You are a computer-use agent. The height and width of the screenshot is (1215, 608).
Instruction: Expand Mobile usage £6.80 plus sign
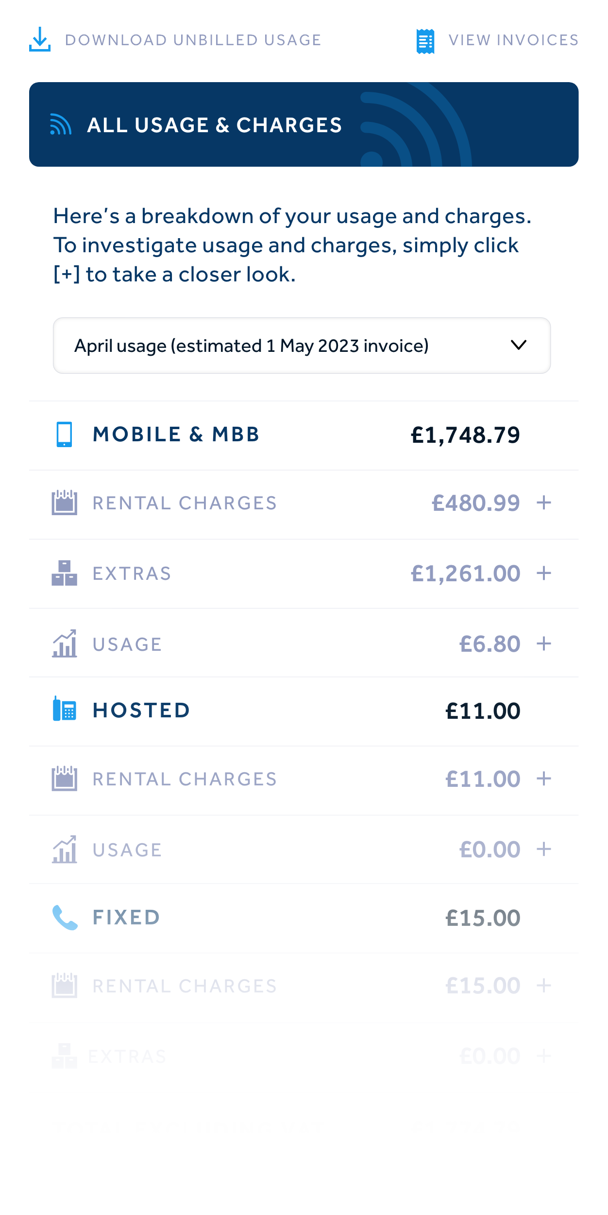click(544, 643)
